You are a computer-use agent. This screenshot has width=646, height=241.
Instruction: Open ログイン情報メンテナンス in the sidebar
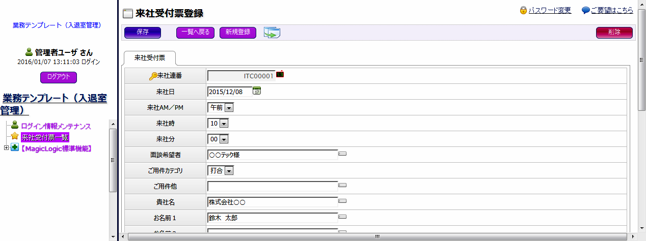(56, 126)
